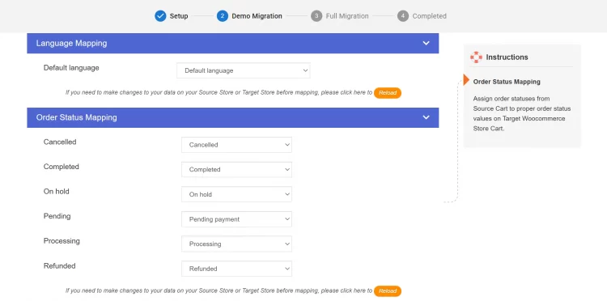607x301 pixels.
Task: Open the Completed status dropdown
Action: pyautogui.click(x=236, y=169)
